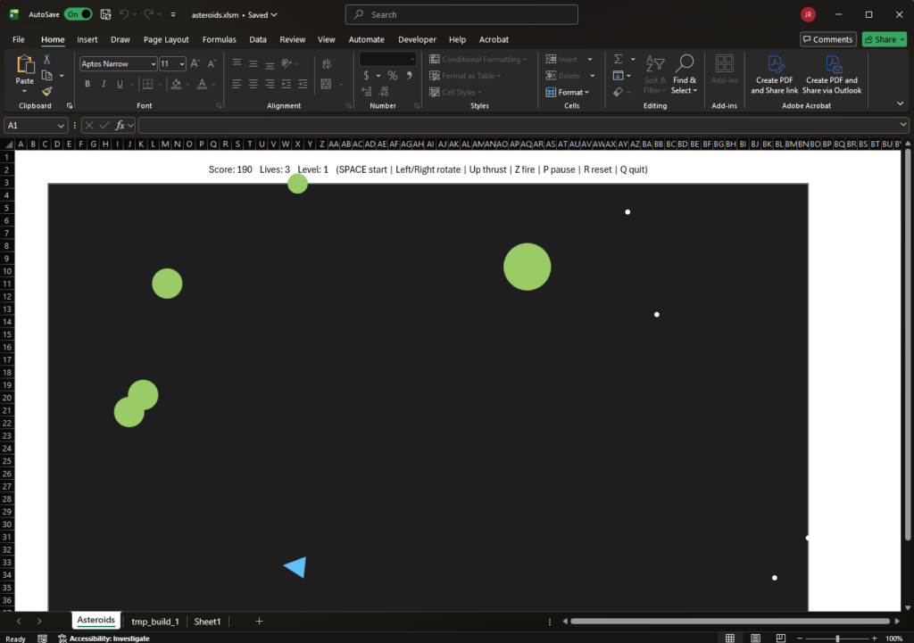This screenshot has width=914, height=643.
Task: Click the Comments button
Action: point(827,39)
